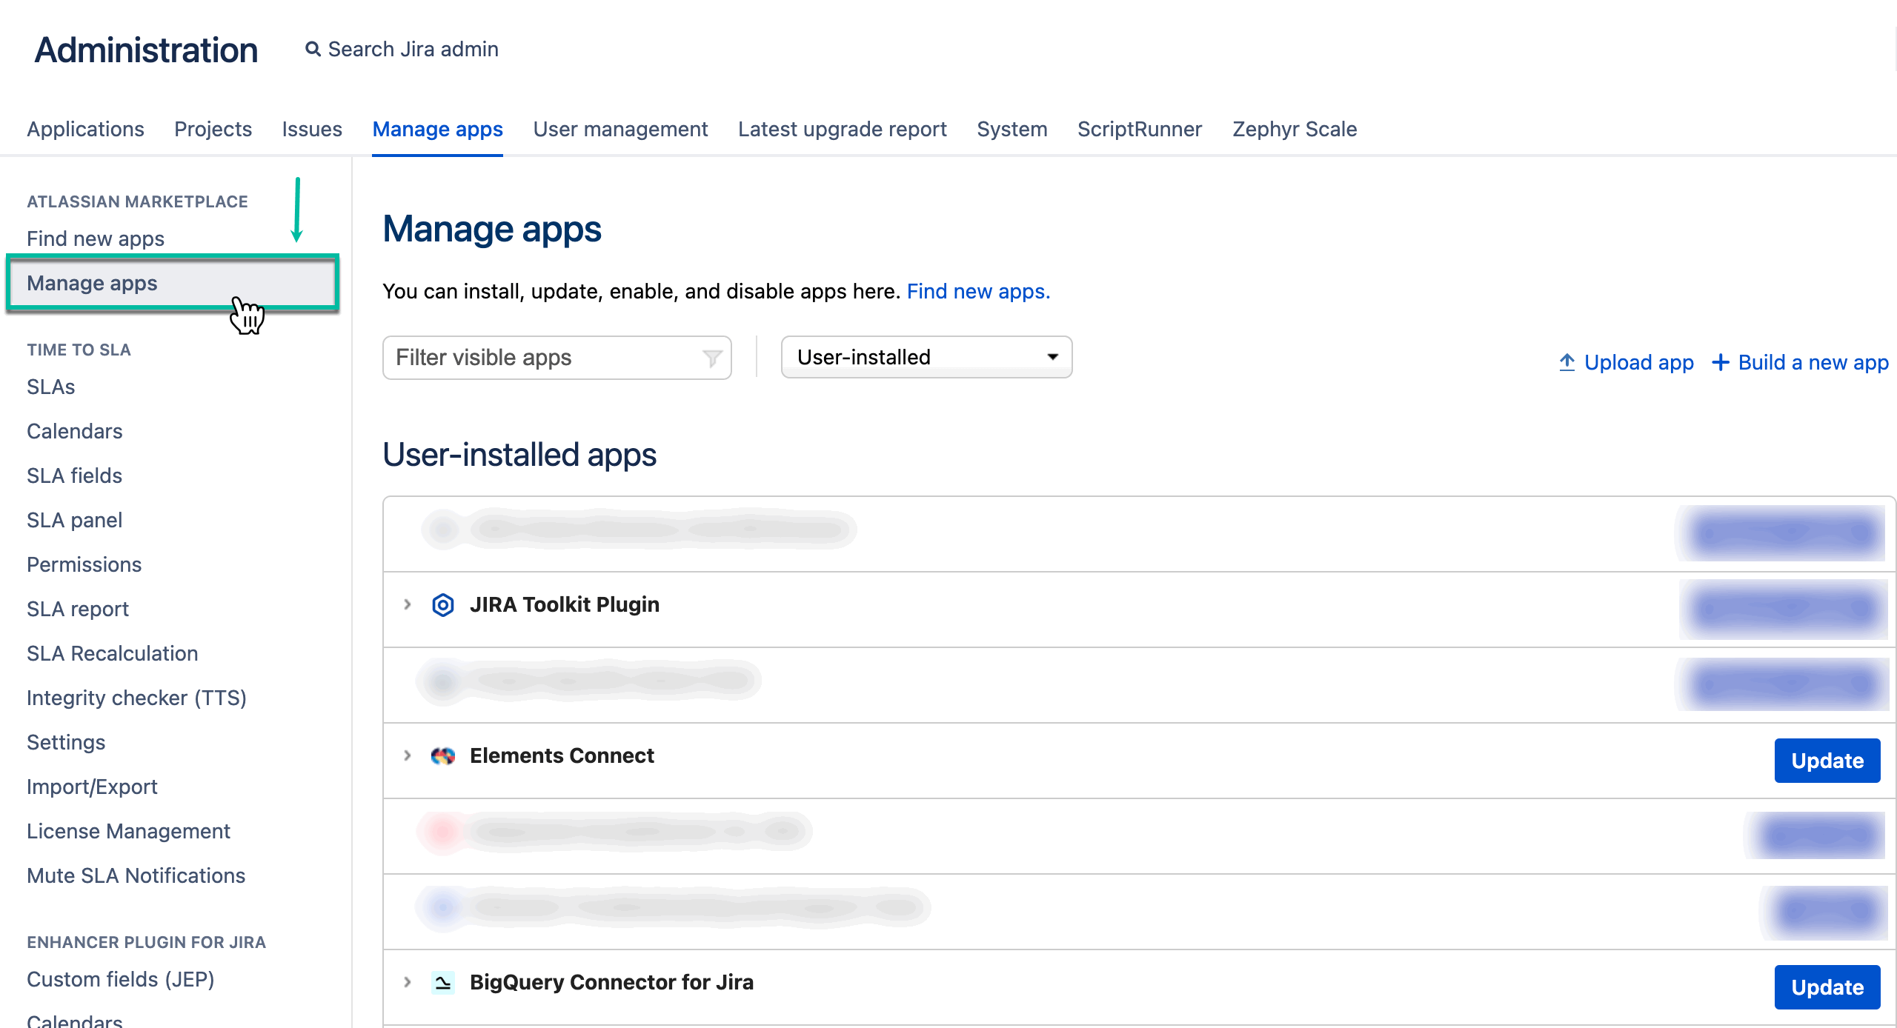Click the funnel icon in Filter visible apps
The width and height of the screenshot is (1897, 1028).
point(711,358)
